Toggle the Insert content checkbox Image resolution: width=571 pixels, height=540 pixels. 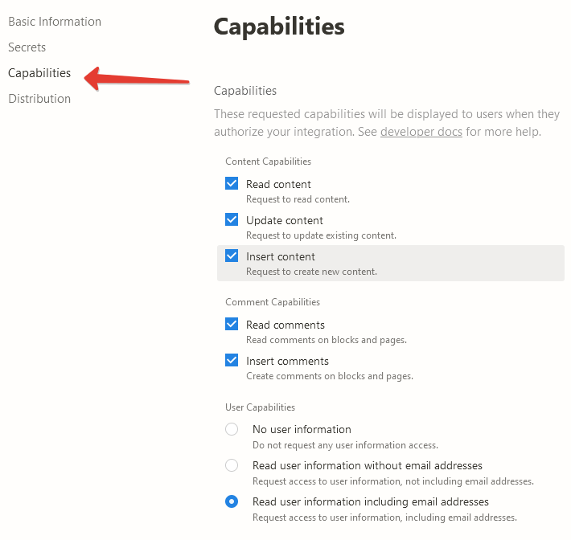(232, 256)
